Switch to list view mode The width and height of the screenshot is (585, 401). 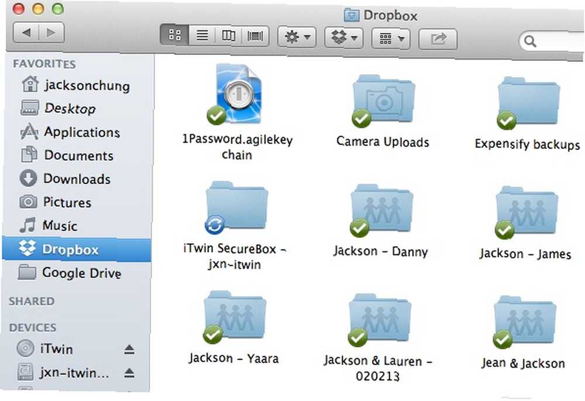tap(202, 36)
